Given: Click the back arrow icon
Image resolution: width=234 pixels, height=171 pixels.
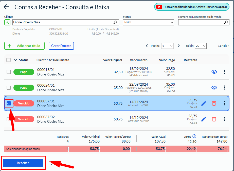Looking at the screenshot, I should [x=6, y=7].
